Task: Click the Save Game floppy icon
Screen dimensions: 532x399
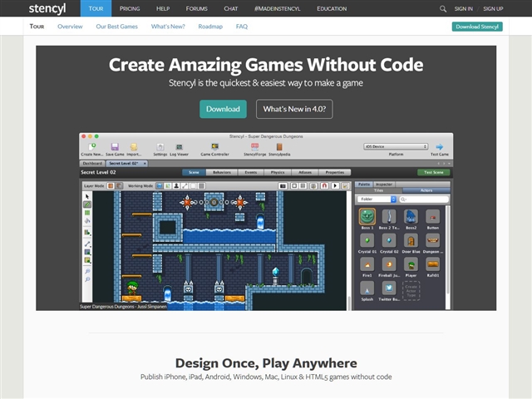Action: [x=115, y=147]
